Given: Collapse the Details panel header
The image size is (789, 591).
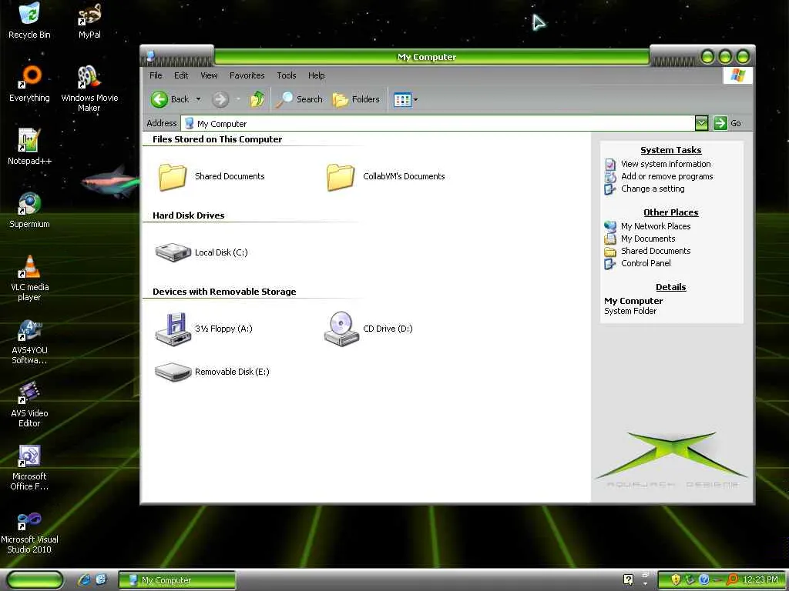Looking at the screenshot, I should tap(671, 287).
